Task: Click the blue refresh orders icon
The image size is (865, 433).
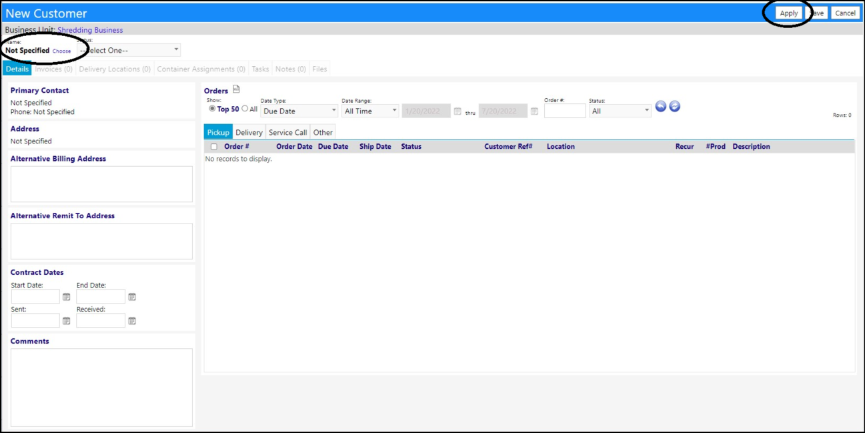Action: coord(674,106)
